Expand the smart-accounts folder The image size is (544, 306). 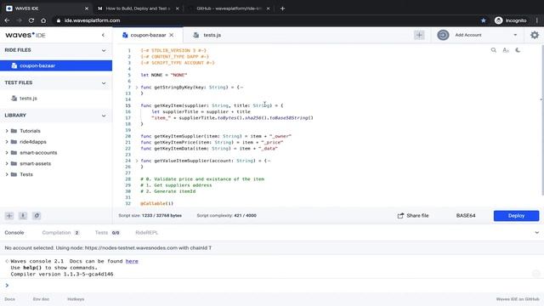coord(7,153)
